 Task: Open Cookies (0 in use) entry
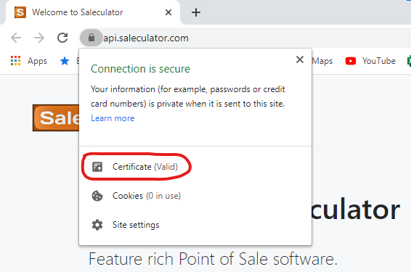pyautogui.click(x=147, y=196)
